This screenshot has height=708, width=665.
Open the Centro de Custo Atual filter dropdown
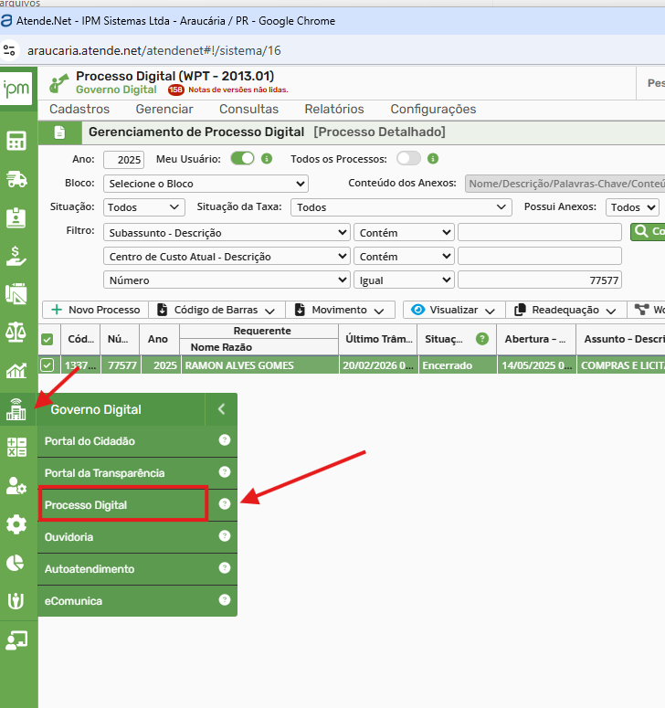(x=227, y=257)
